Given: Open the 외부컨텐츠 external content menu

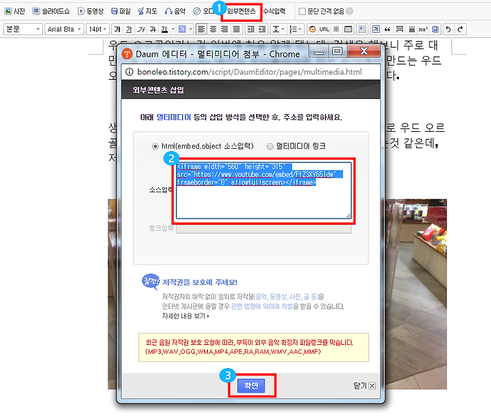Looking at the screenshot, I should pyautogui.click(x=241, y=12).
